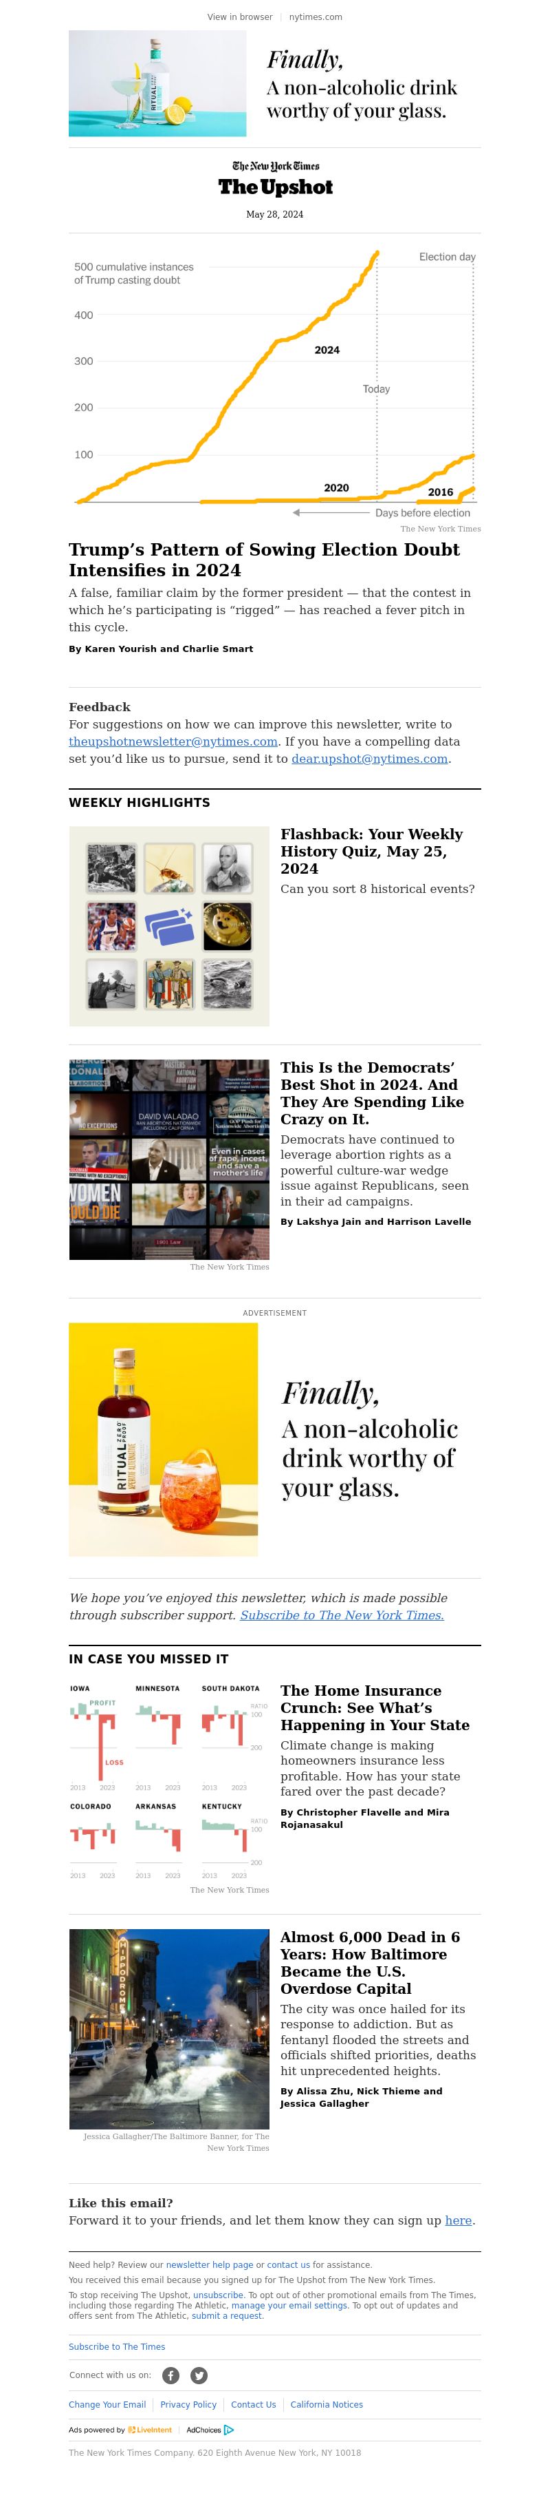Click the Facebook icon
The image size is (550, 2493).
[x=171, y=2375]
